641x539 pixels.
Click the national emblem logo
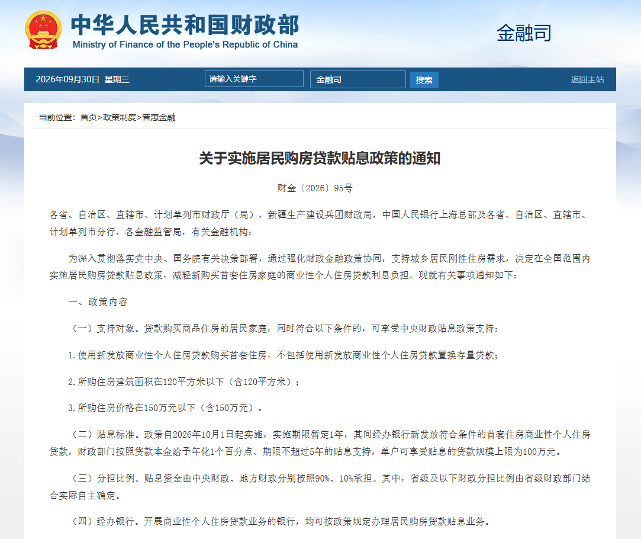click(43, 30)
